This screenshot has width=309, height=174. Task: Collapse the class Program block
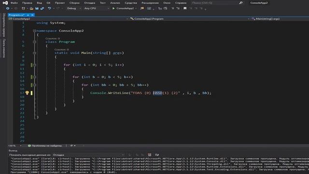point(34,42)
